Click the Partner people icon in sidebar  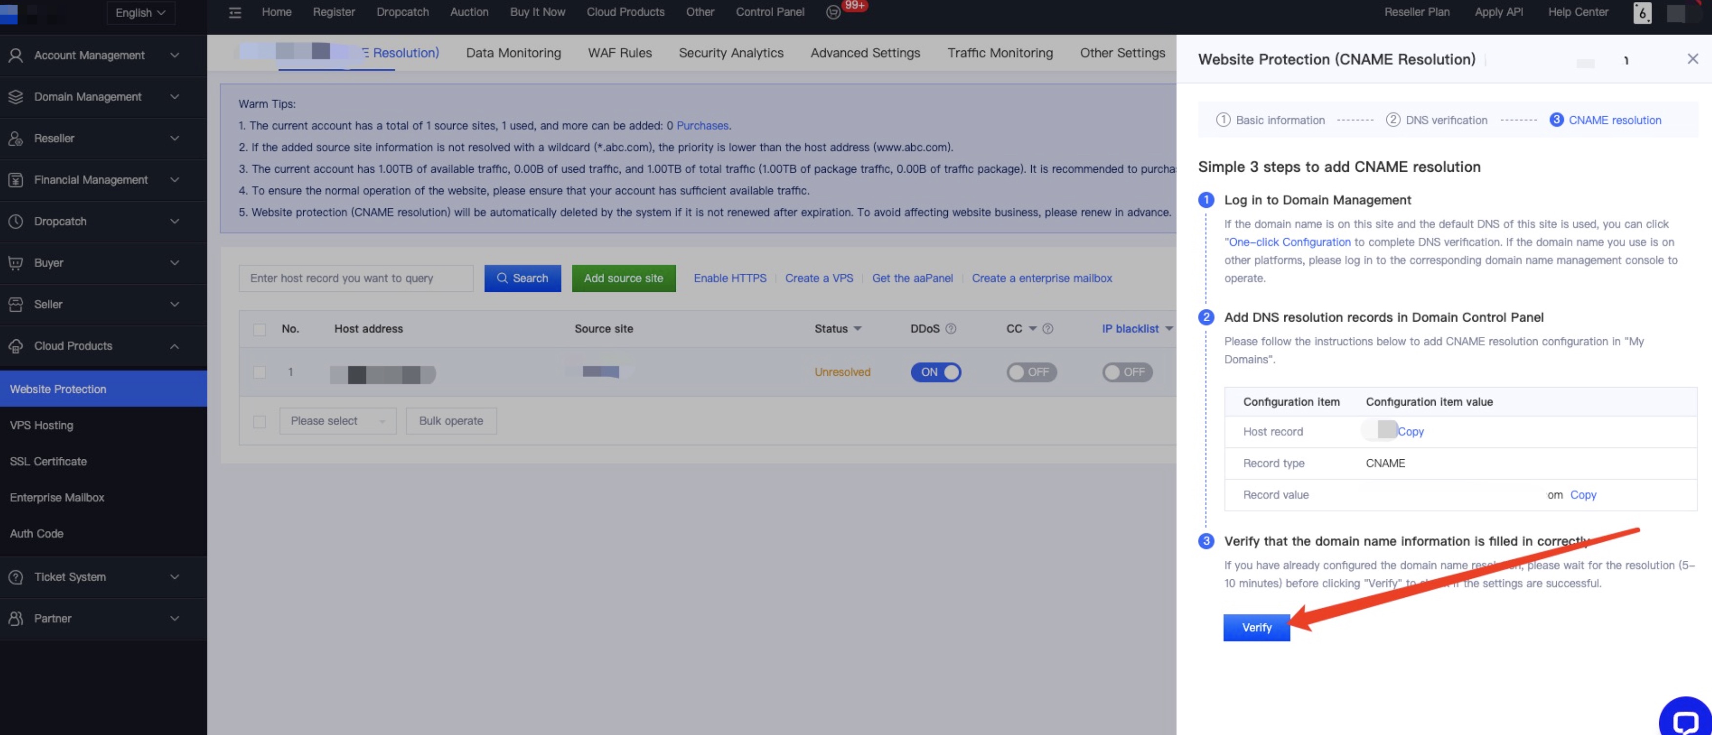(16, 618)
